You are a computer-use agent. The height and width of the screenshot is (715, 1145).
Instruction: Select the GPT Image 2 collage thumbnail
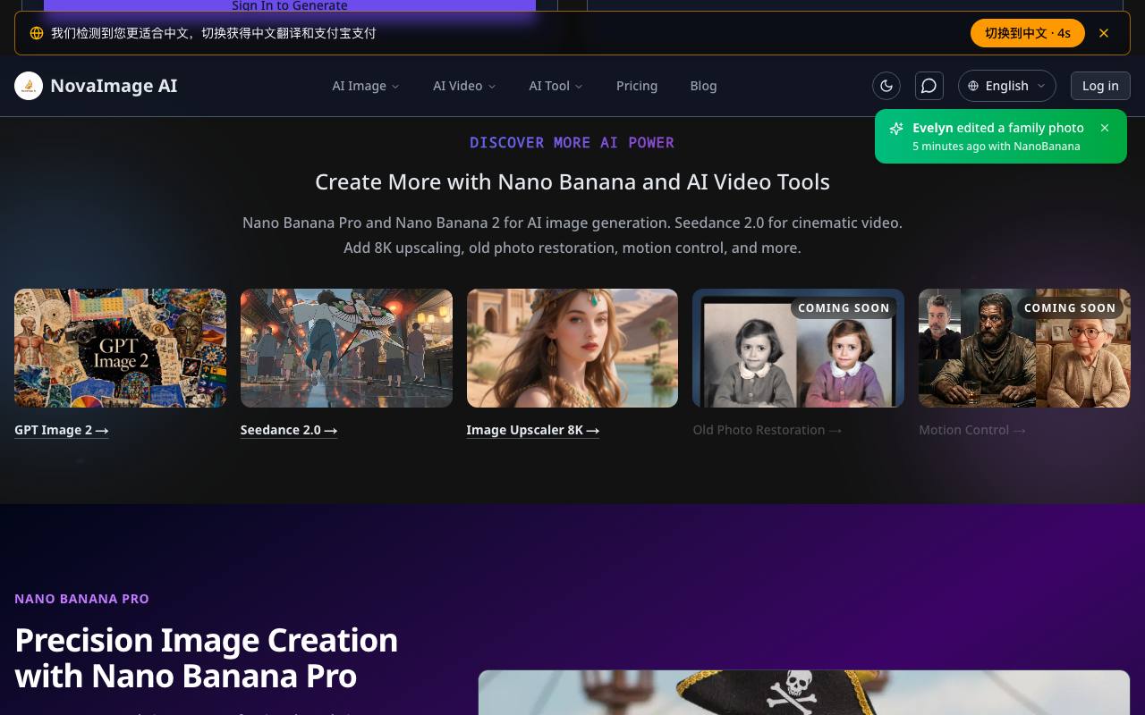120,348
